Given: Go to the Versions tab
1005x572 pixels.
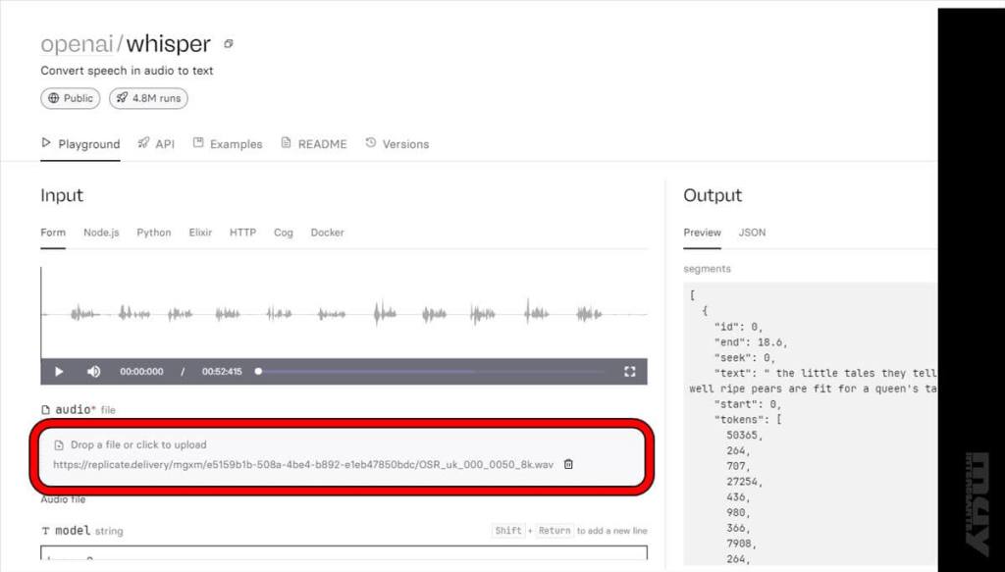Looking at the screenshot, I should tap(397, 144).
